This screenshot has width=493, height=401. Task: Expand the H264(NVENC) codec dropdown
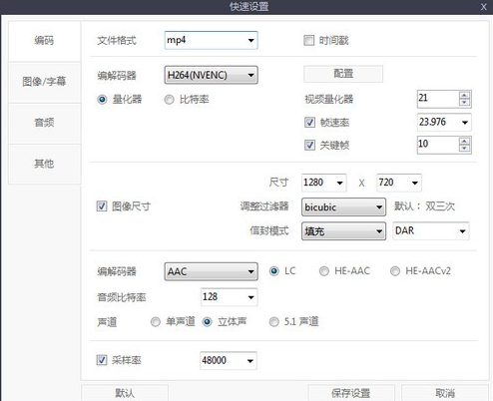coord(211,75)
